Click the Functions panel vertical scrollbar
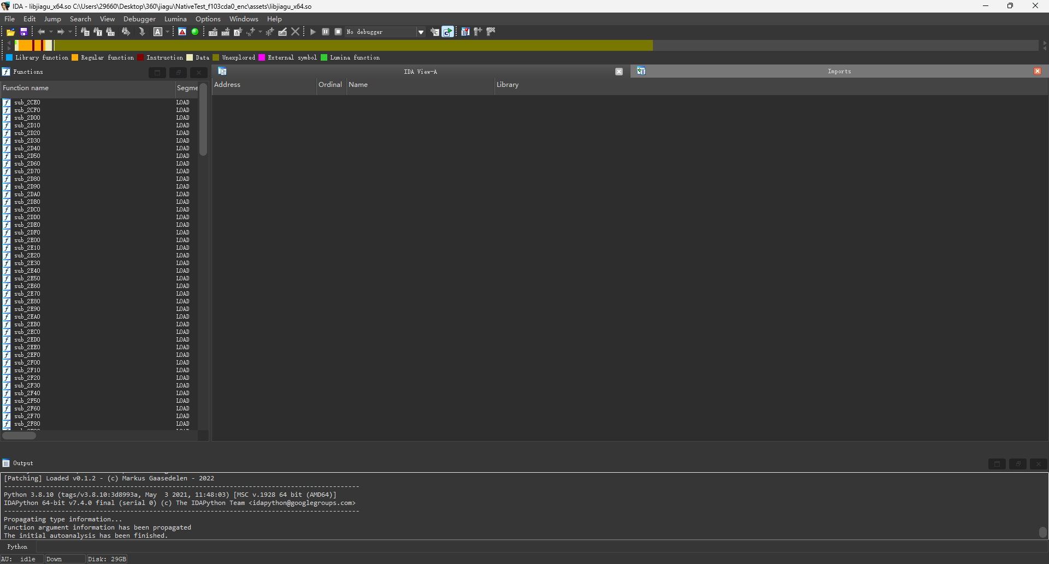Viewport: 1049px width, 564px height. click(203, 119)
